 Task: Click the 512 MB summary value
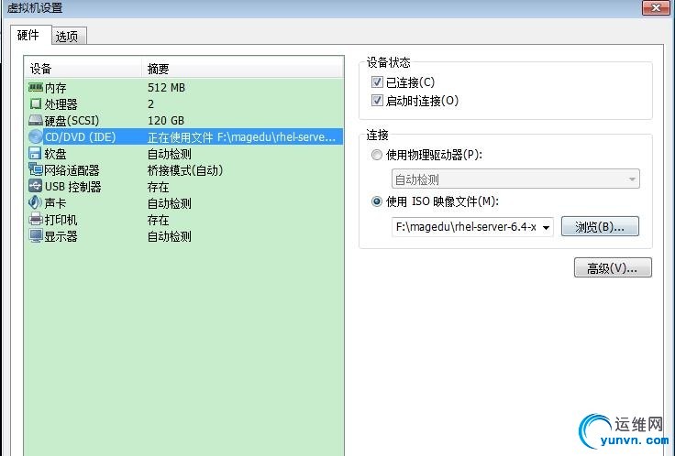tap(166, 88)
